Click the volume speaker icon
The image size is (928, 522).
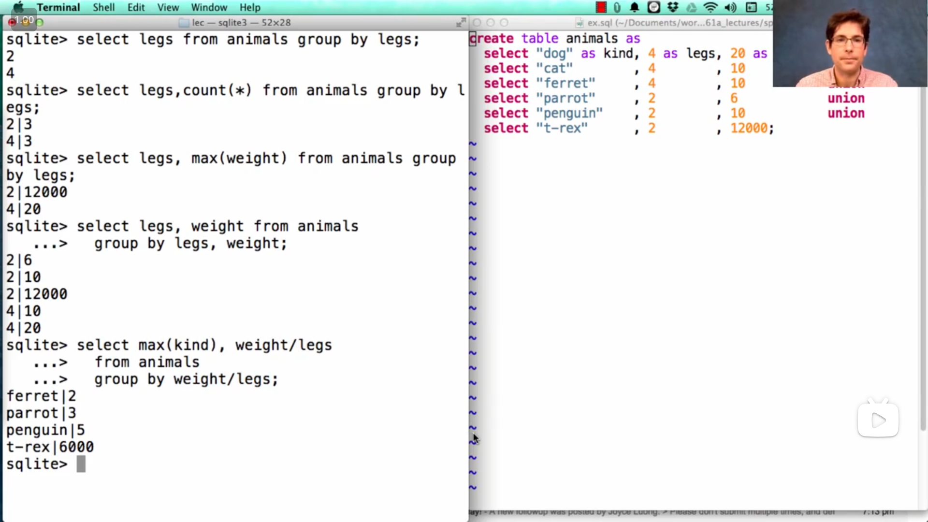(x=730, y=7)
